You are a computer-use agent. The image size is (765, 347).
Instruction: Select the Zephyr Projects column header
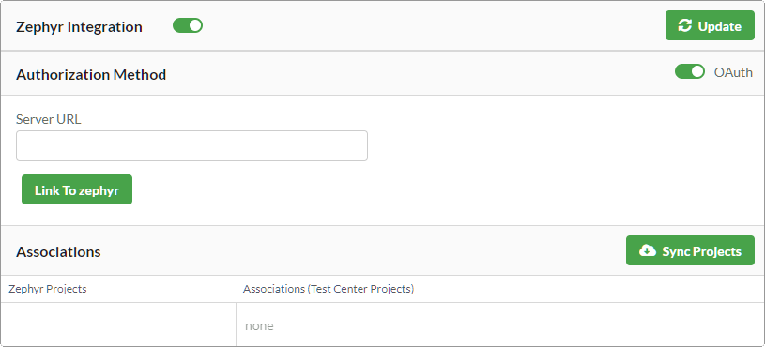(48, 289)
